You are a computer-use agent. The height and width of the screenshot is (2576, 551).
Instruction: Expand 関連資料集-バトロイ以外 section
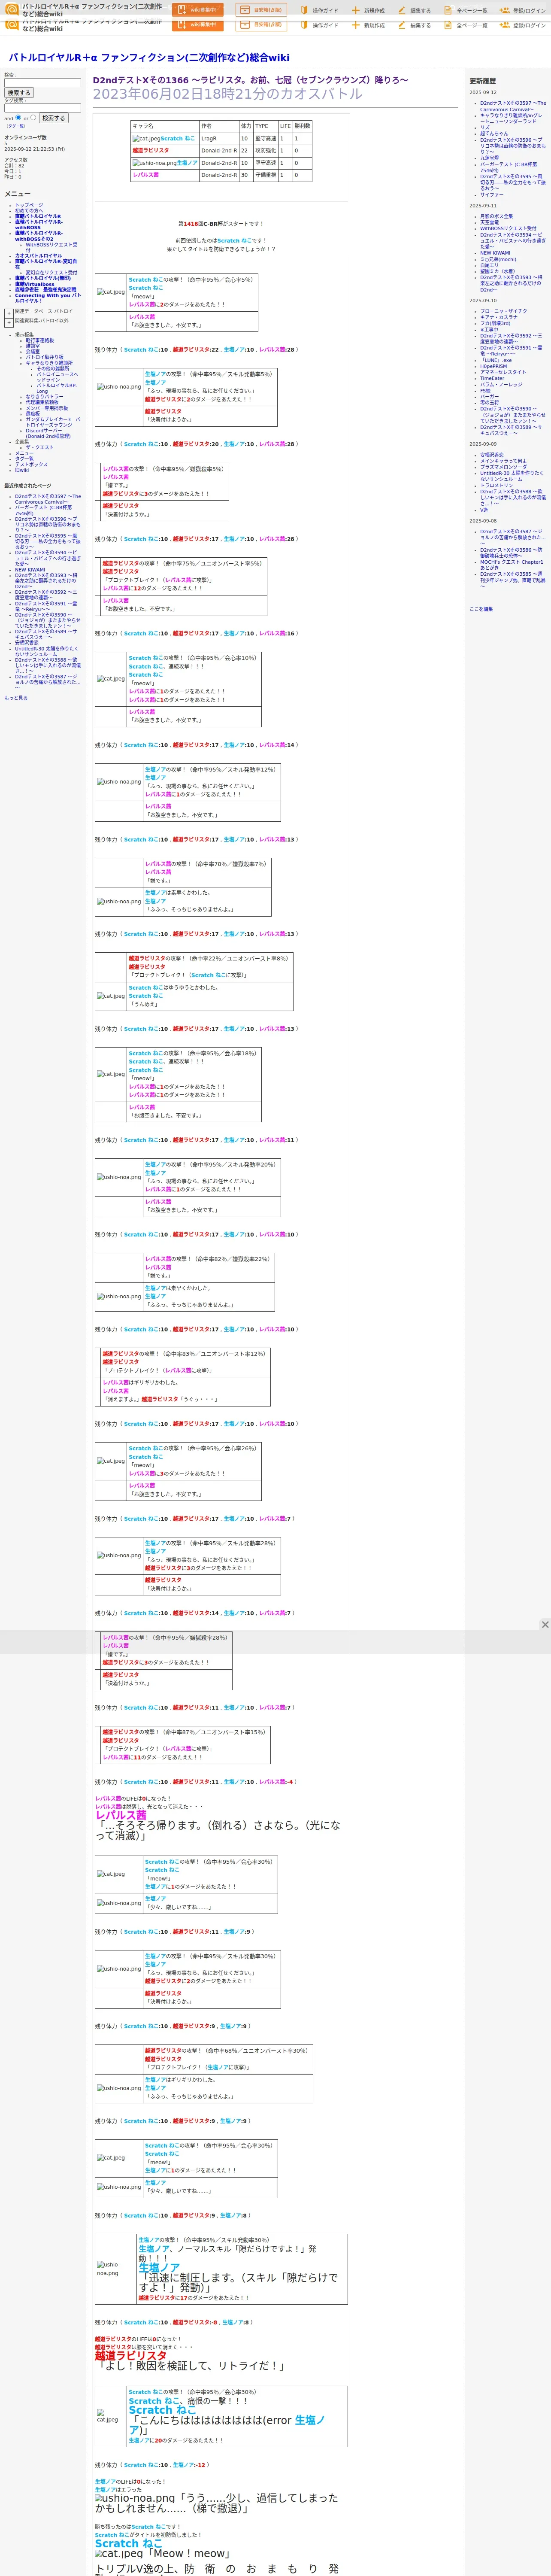(x=9, y=322)
